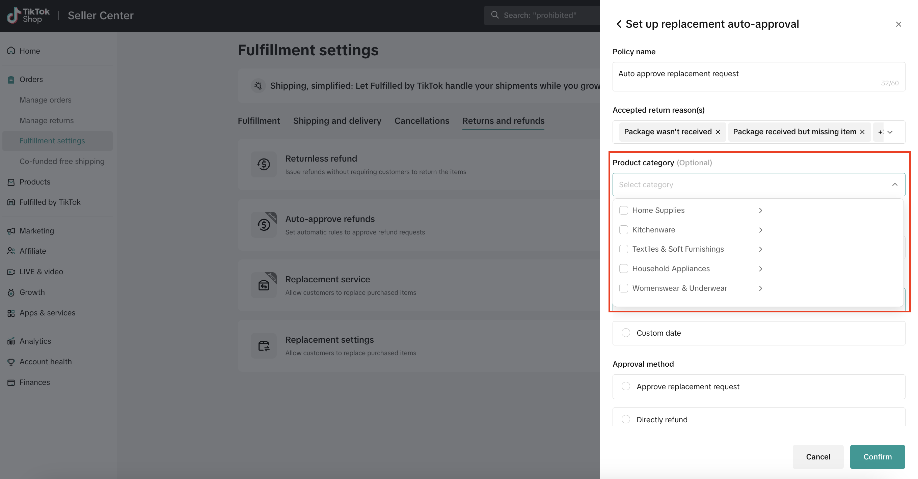
Task: Remove the "Package wasn't received" tag
Action: tap(718, 132)
